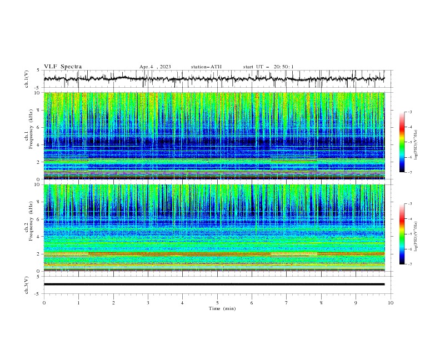Click ch.1 frequency tick "6" kHz

coord(38,127)
